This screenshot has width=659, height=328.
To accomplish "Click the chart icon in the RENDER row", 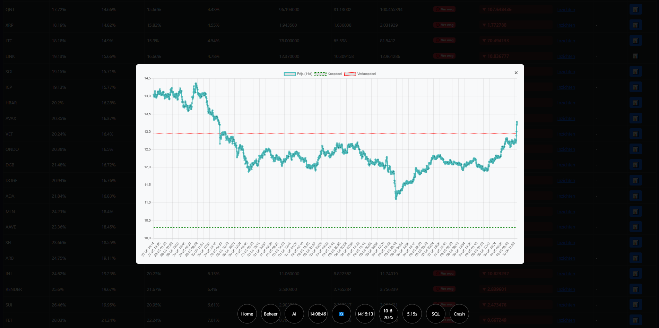I will tap(635, 289).
